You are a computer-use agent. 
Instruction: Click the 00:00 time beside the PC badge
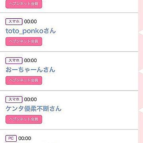[x=25, y=139]
